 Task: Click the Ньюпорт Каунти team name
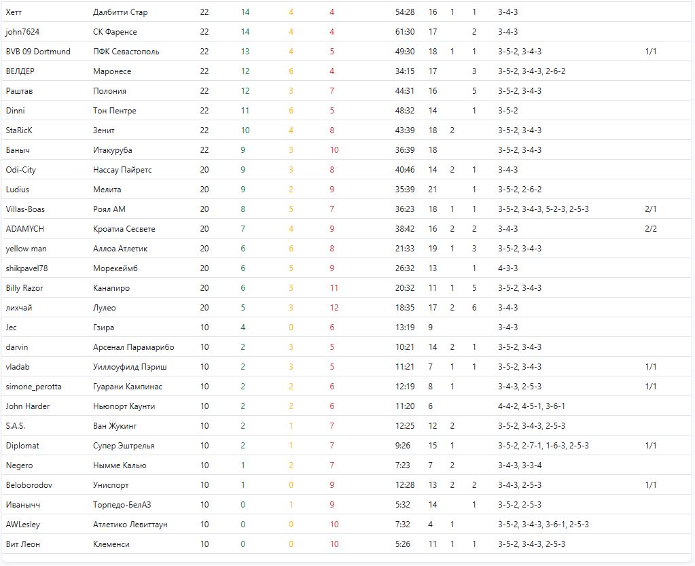coord(124,406)
